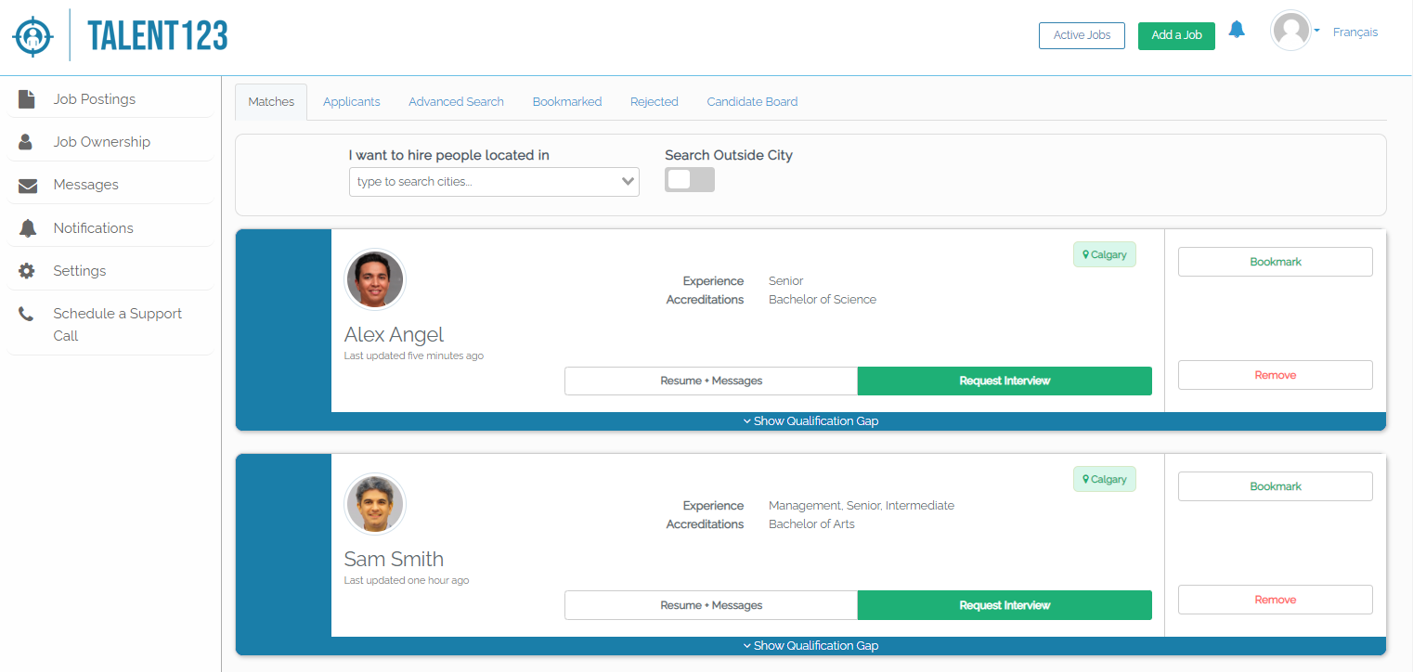This screenshot has width=1413, height=672.
Task: Click the Calgary badge on Sam Smith's card
Action: (1104, 478)
